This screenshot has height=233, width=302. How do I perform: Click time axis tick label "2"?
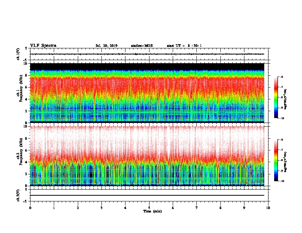[78, 208]
